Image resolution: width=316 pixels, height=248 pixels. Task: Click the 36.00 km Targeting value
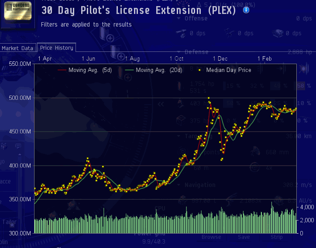point(299,136)
